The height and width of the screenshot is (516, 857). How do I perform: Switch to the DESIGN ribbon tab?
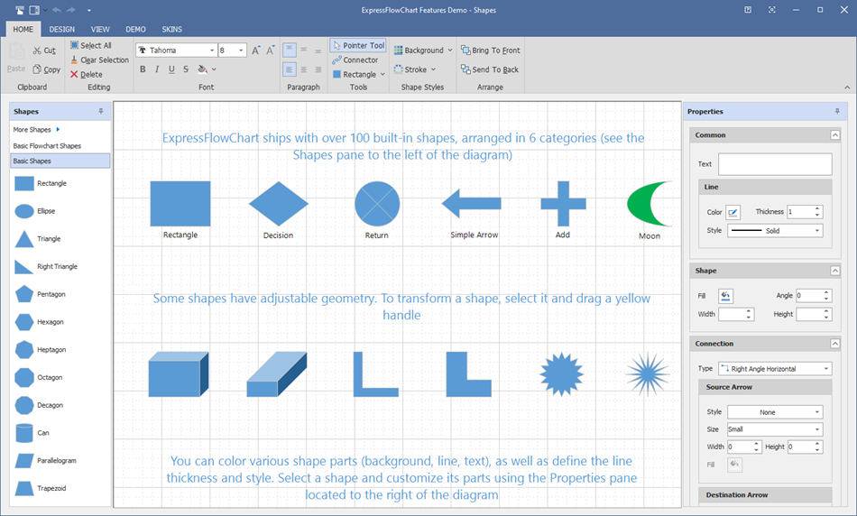point(62,29)
